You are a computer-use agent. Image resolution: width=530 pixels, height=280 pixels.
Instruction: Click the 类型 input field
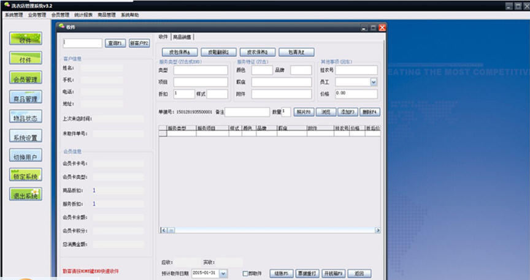click(201, 70)
